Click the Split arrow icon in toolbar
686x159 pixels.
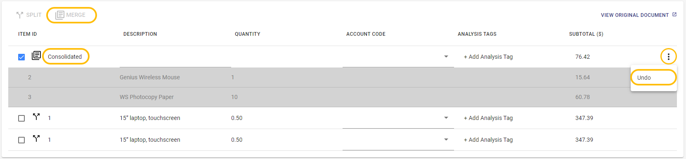[x=19, y=15]
